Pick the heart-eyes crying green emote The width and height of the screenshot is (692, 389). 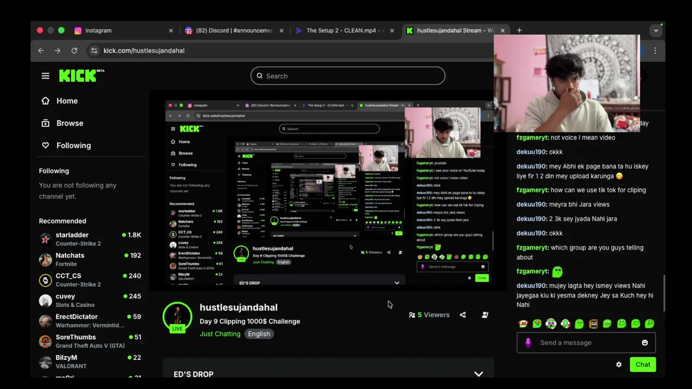(x=537, y=324)
